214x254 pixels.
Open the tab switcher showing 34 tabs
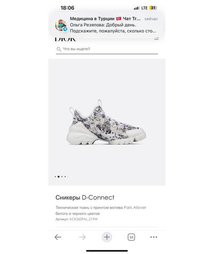(x=131, y=237)
